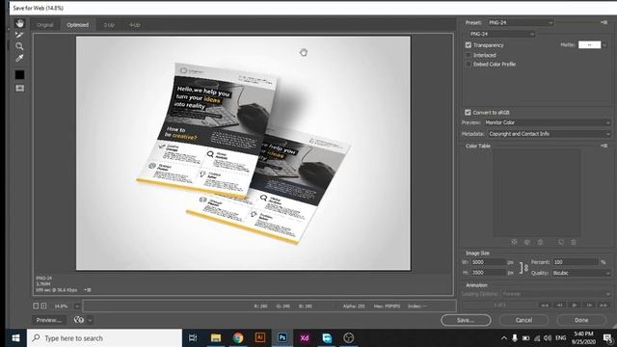Open the download speed preview menu icon

coord(88,290)
